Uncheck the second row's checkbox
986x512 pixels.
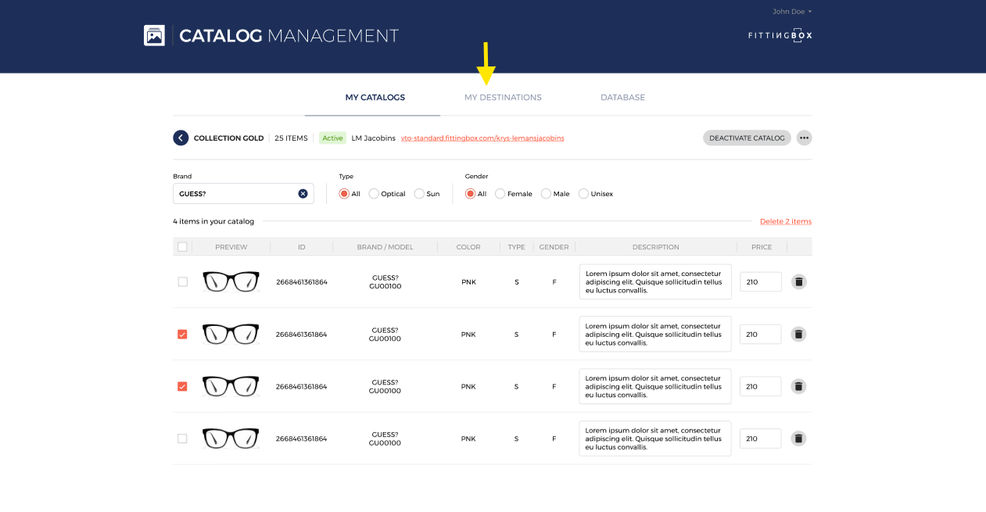(182, 334)
